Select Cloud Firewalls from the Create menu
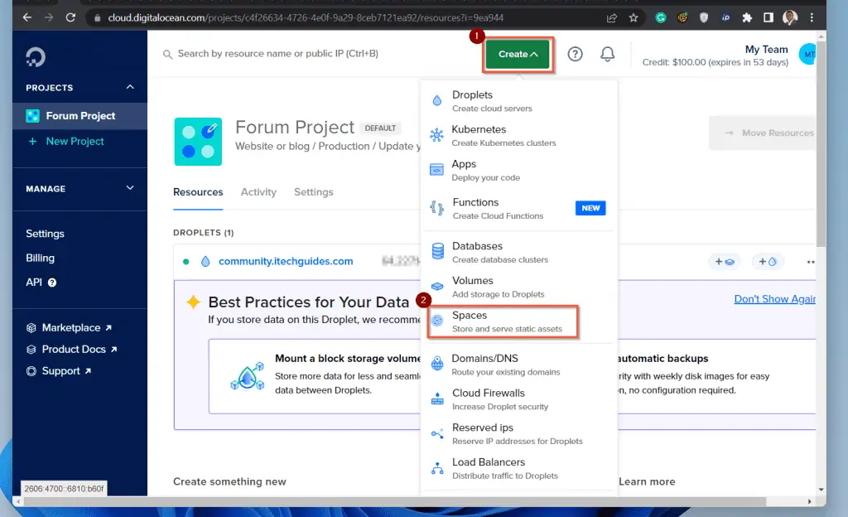 (518, 399)
